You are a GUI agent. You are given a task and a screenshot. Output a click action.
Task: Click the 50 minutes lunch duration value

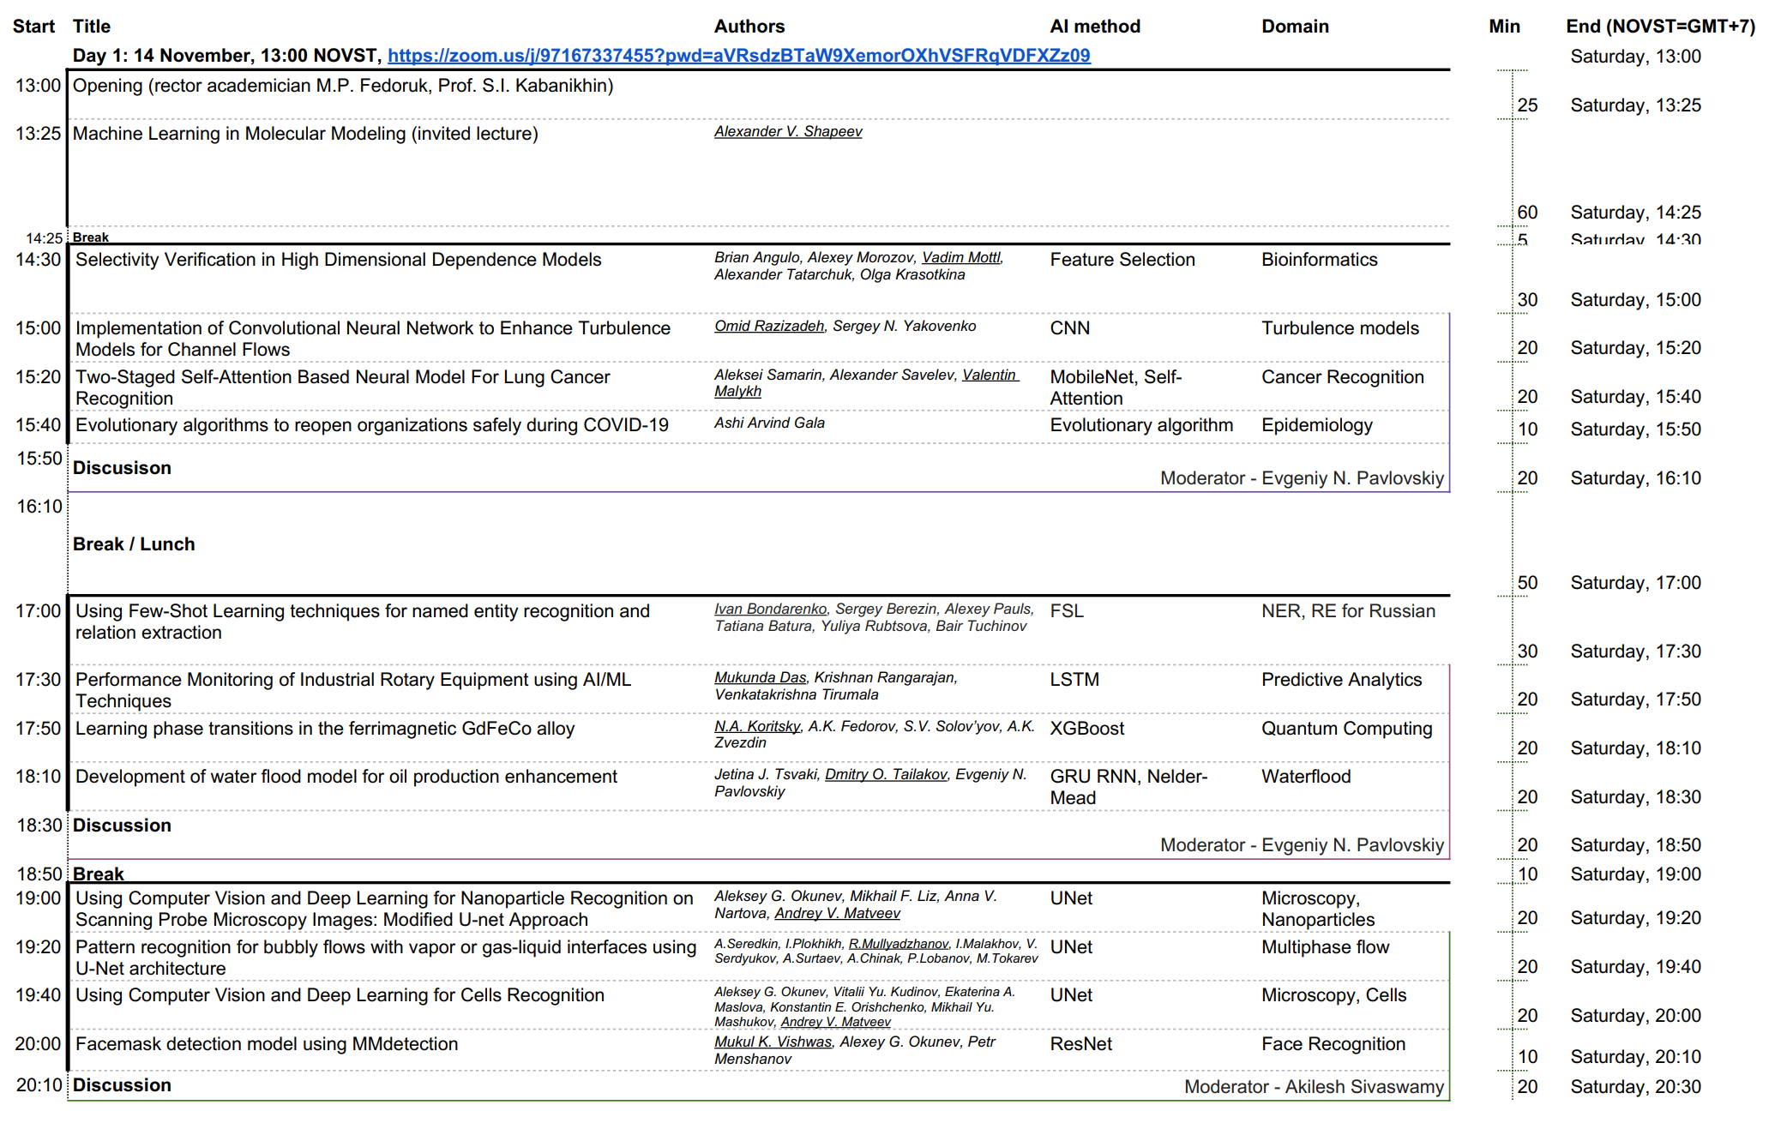click(x=1527, y=583)
